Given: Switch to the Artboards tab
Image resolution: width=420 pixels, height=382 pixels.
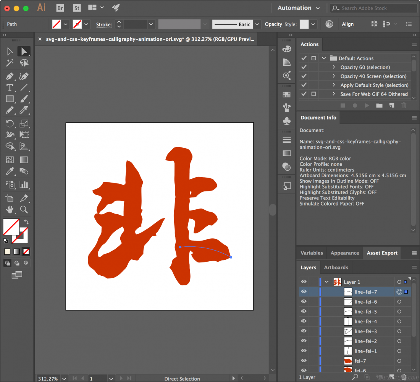Looking at the screenshot, I should tap(336, 267).
